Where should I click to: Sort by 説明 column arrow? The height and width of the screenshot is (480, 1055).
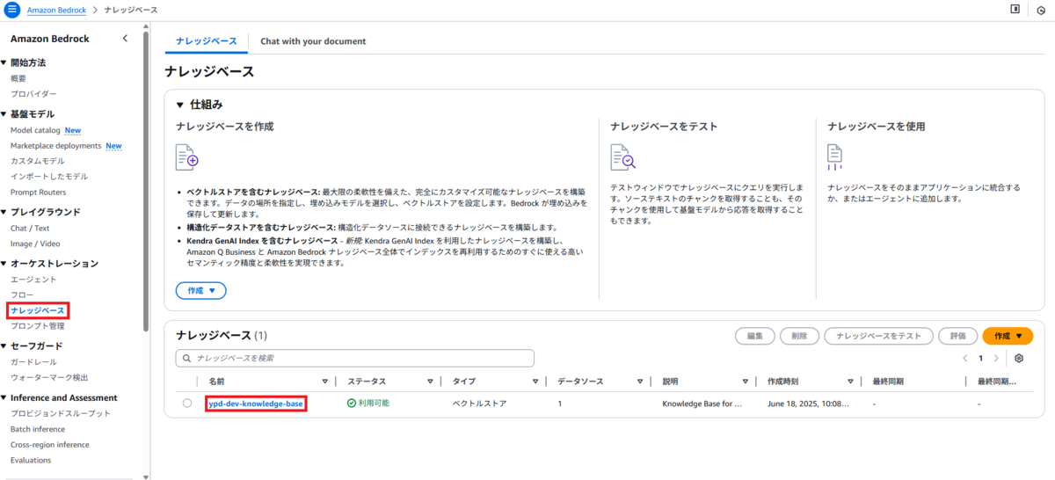point(746,382)
